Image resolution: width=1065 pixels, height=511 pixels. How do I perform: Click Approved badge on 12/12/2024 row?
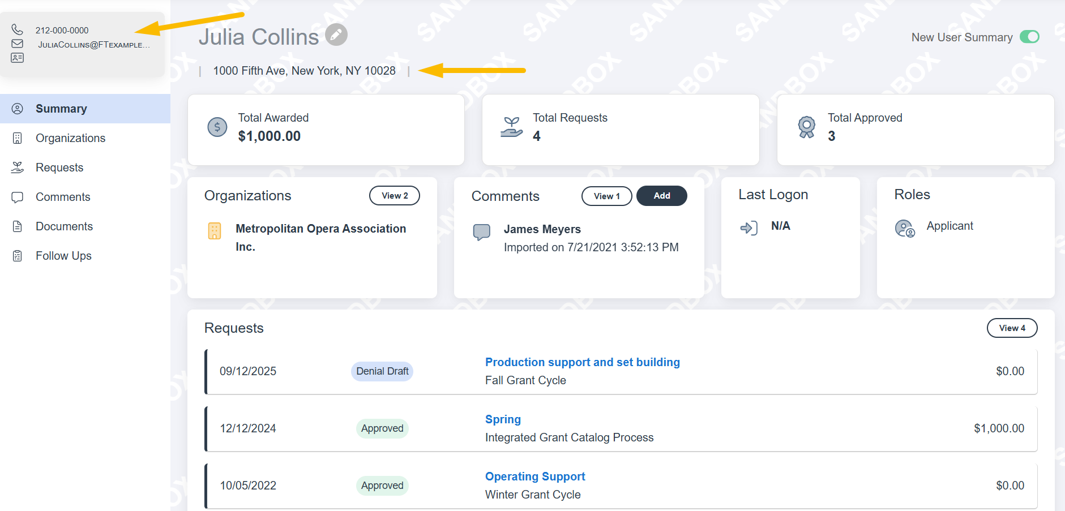pos(382,428)
